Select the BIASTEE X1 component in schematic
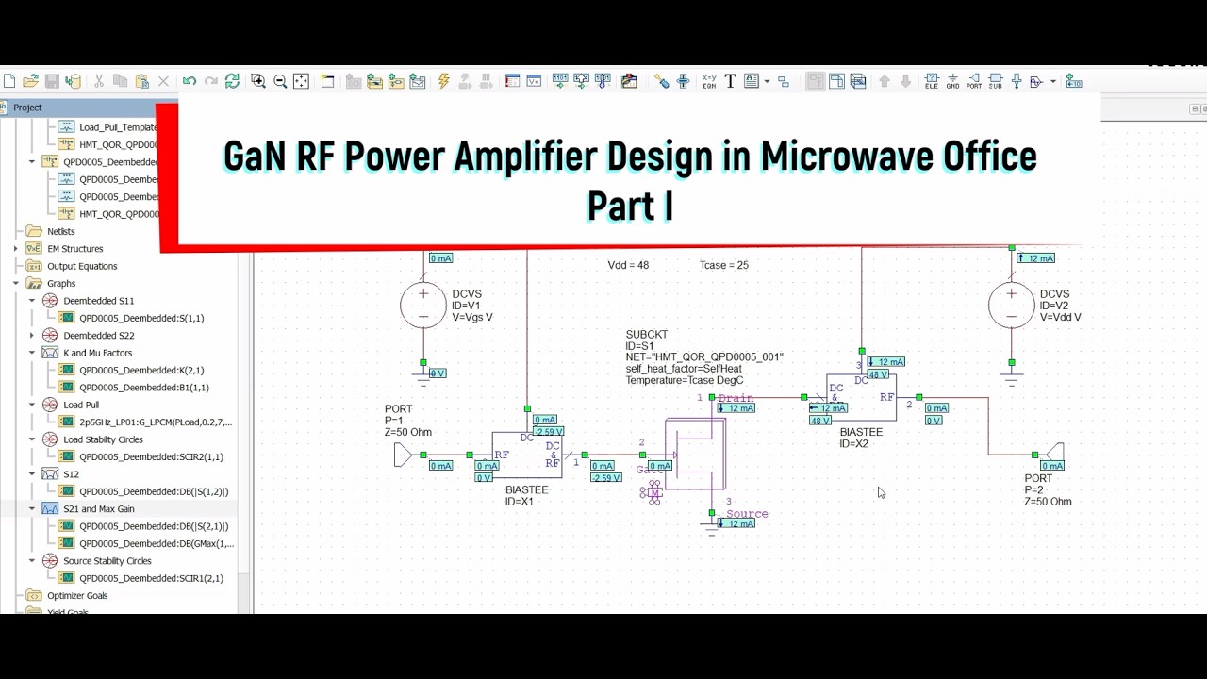Image resolution: width=1207 pixels, height=679 pixels. tap(527, 456)
